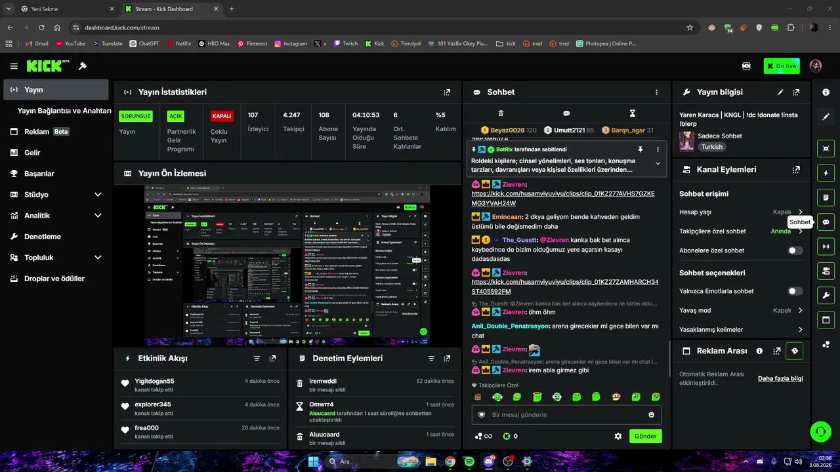Click the Yayın Ön İzlemesi stream preview
The width and height of the screenshot is (840, 472).
[287, 265]
